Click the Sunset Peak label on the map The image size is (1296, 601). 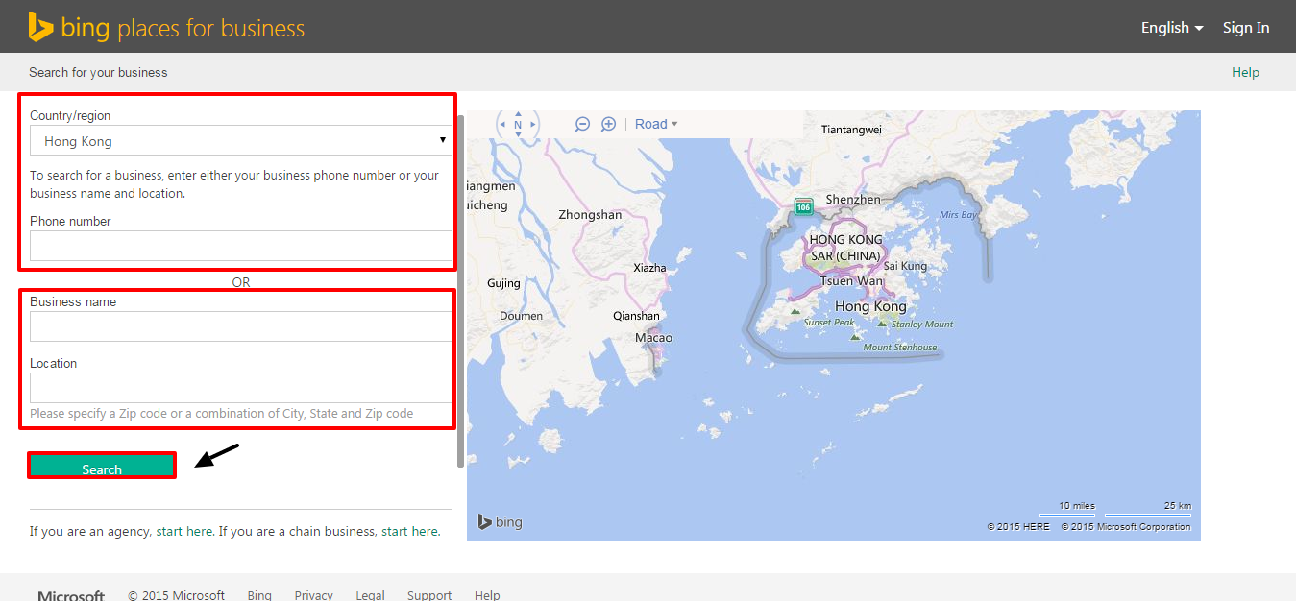coord(829,323)
